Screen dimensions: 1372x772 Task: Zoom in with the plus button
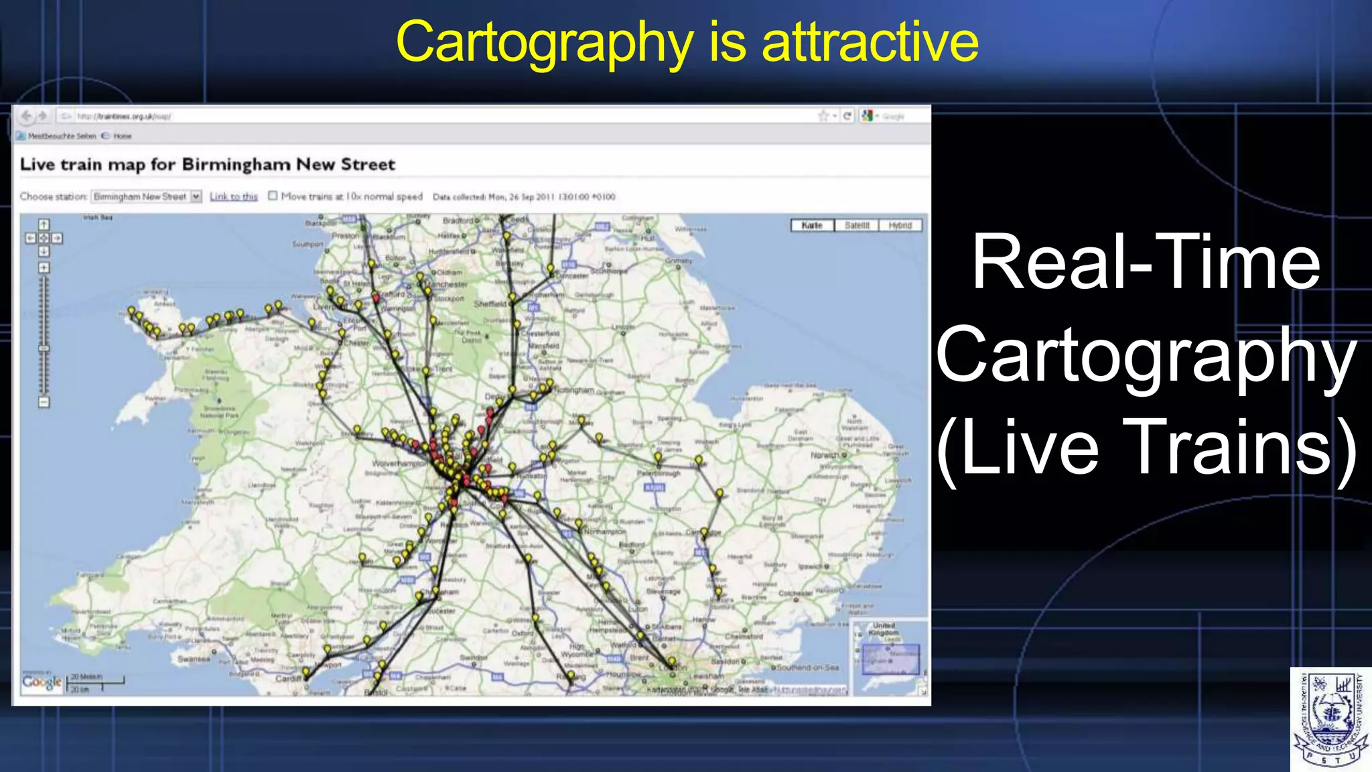[x=44, y=267]
